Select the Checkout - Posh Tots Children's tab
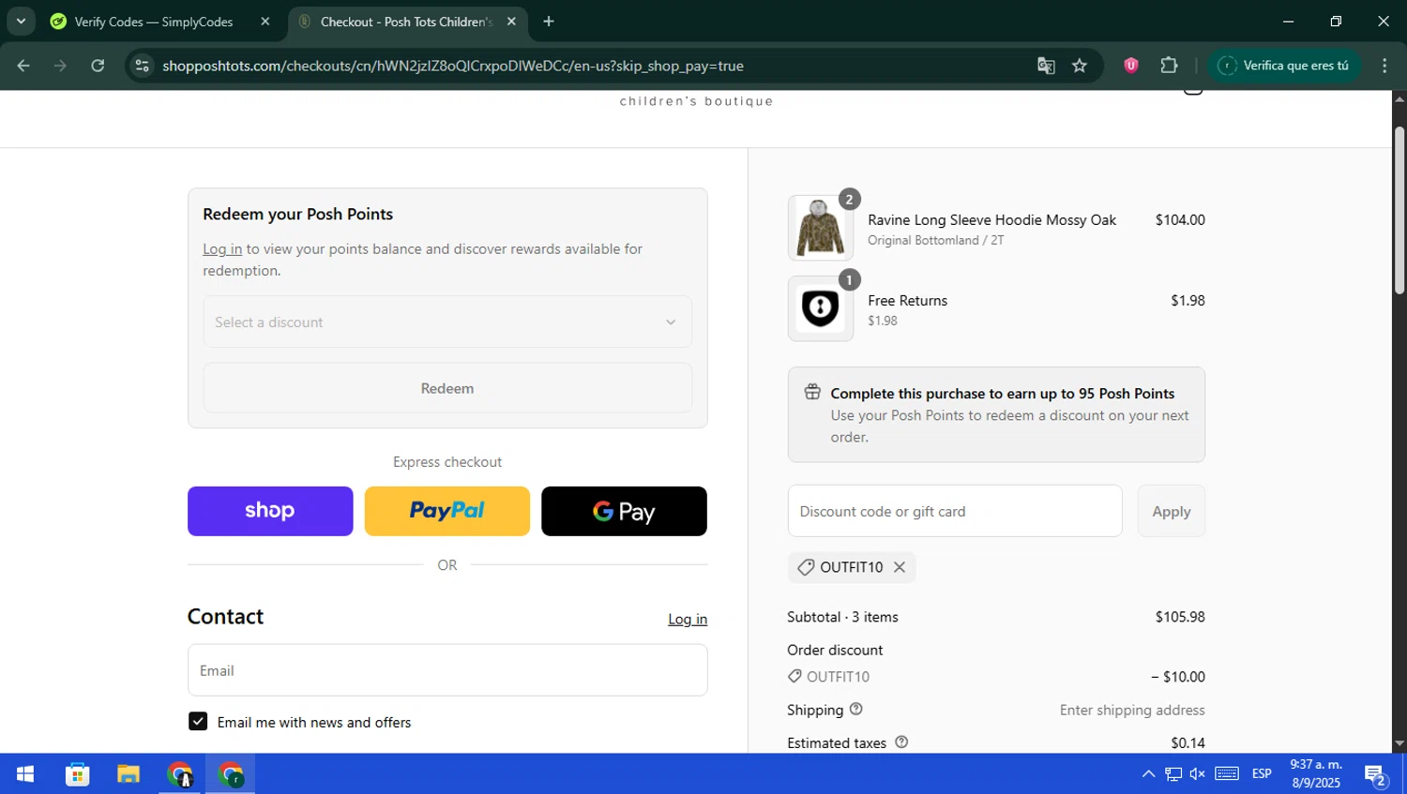Image resolution: width=1407 pixels, height=794 pixels. click(x=406, y=22)
